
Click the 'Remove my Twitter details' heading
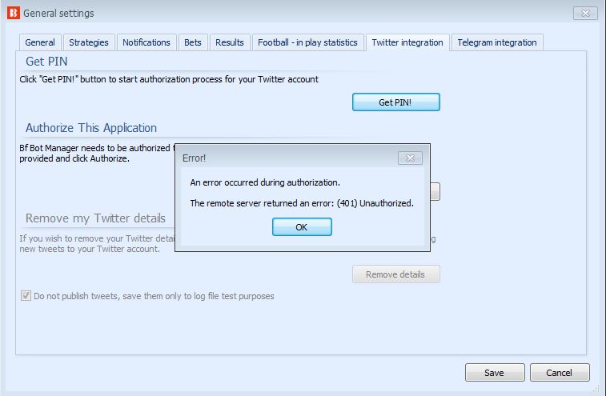(95, 218)
